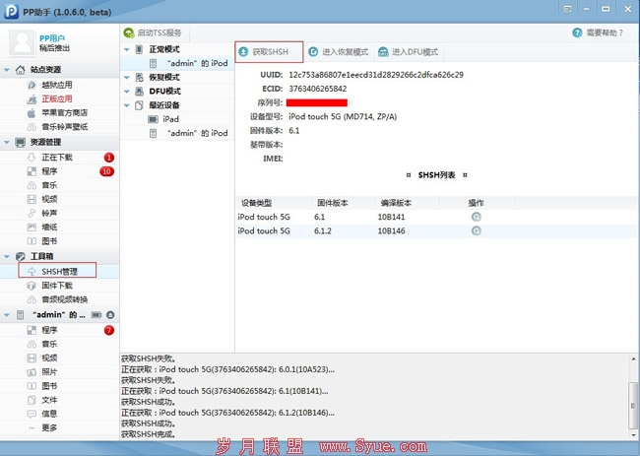Select "admin" 的 iPod under 正常模式
The image size is (640, 456).
pyautogui.click(x=177, y=63)
